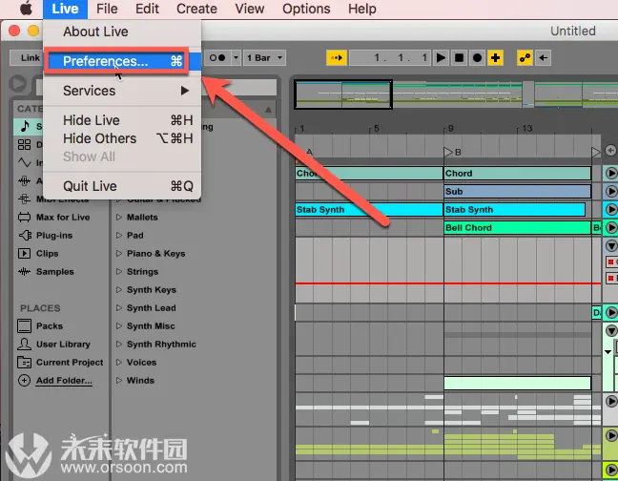Toggle the Automation Arm button

(525, 58)
